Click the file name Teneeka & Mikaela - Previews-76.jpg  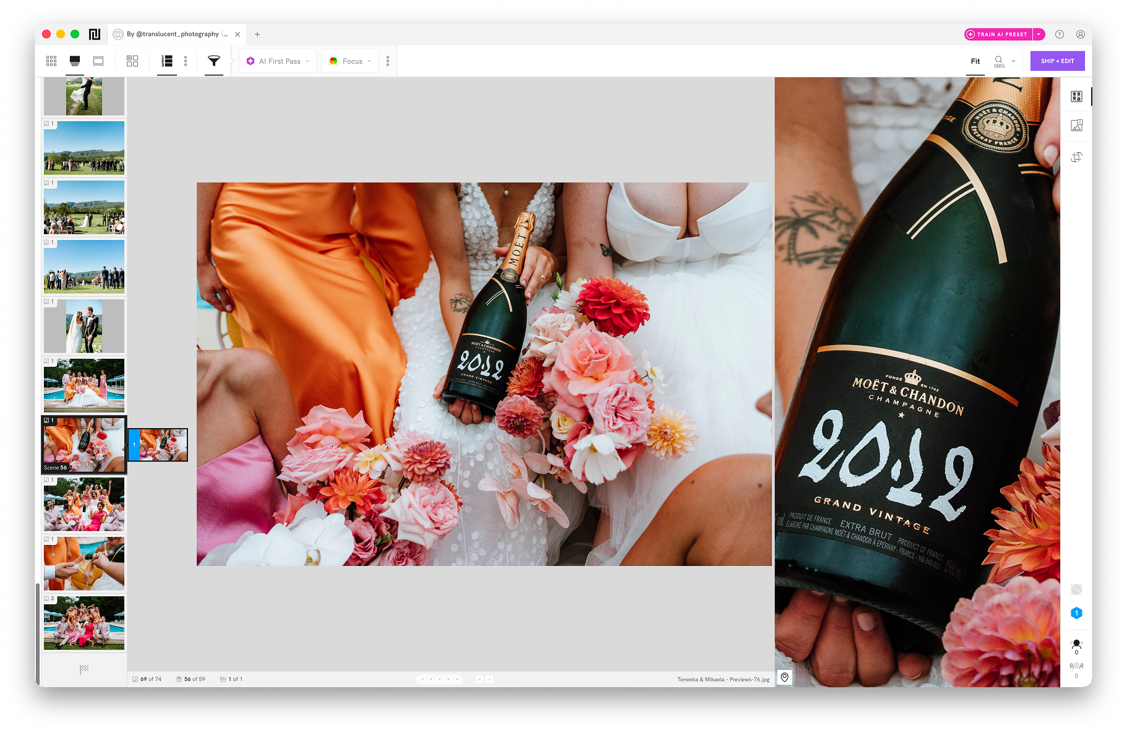coord(723,679)
